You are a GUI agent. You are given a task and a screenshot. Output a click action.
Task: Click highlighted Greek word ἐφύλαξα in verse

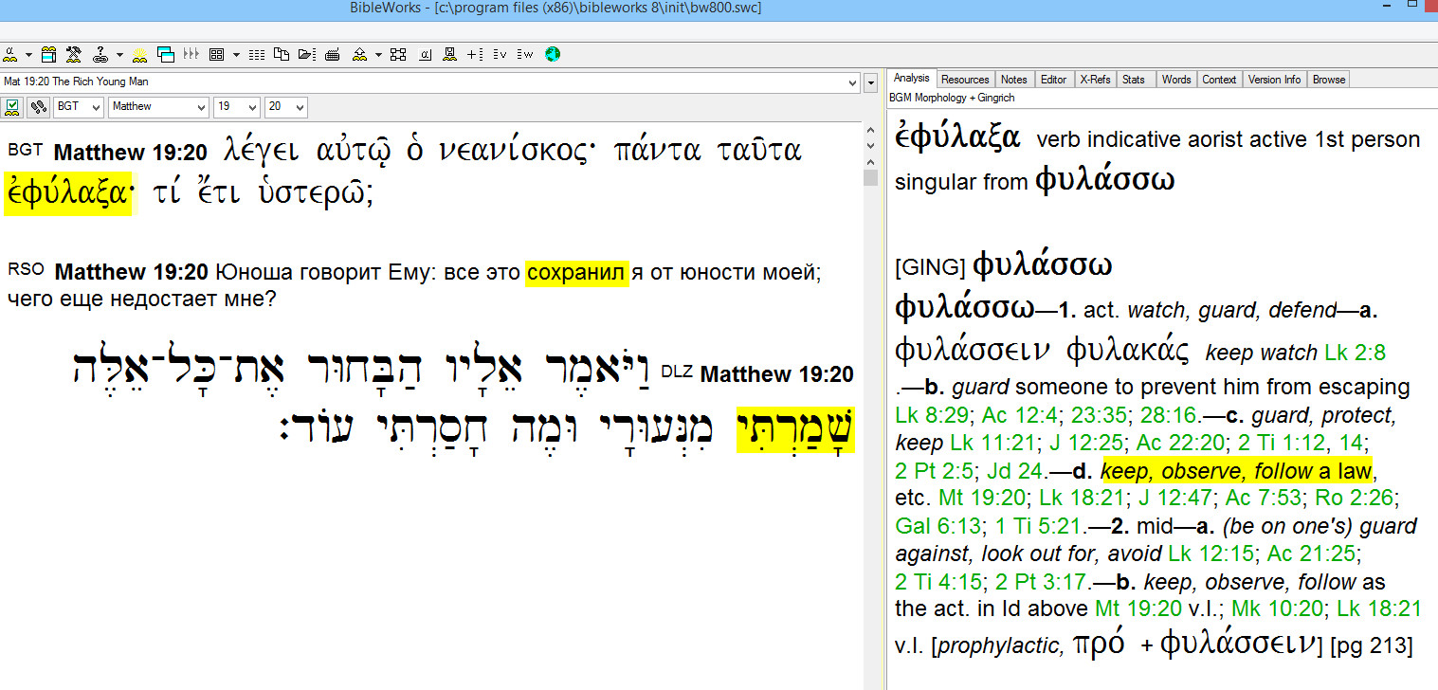67,193
